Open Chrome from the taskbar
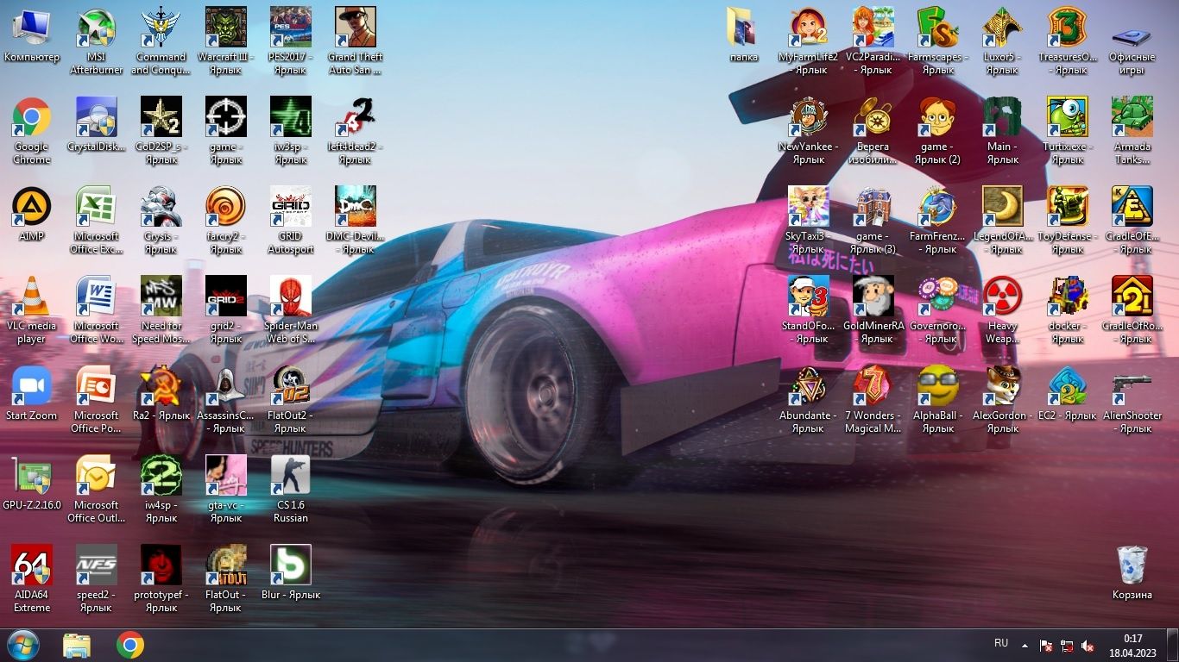Viewport: 1179px width, 662px height. tap(130, 645)
